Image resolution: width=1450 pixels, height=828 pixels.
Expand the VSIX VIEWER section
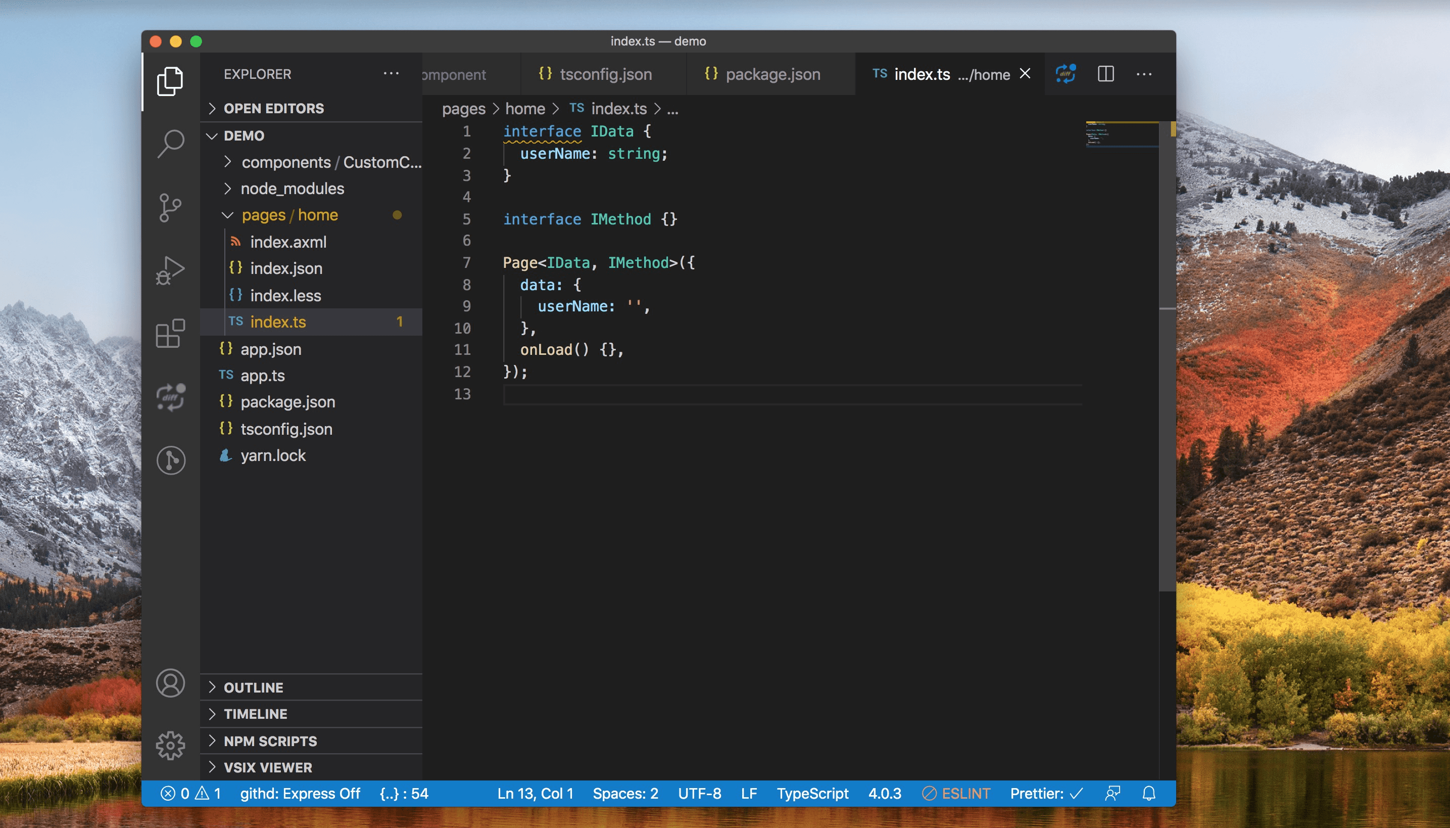(x=311, y=767)
